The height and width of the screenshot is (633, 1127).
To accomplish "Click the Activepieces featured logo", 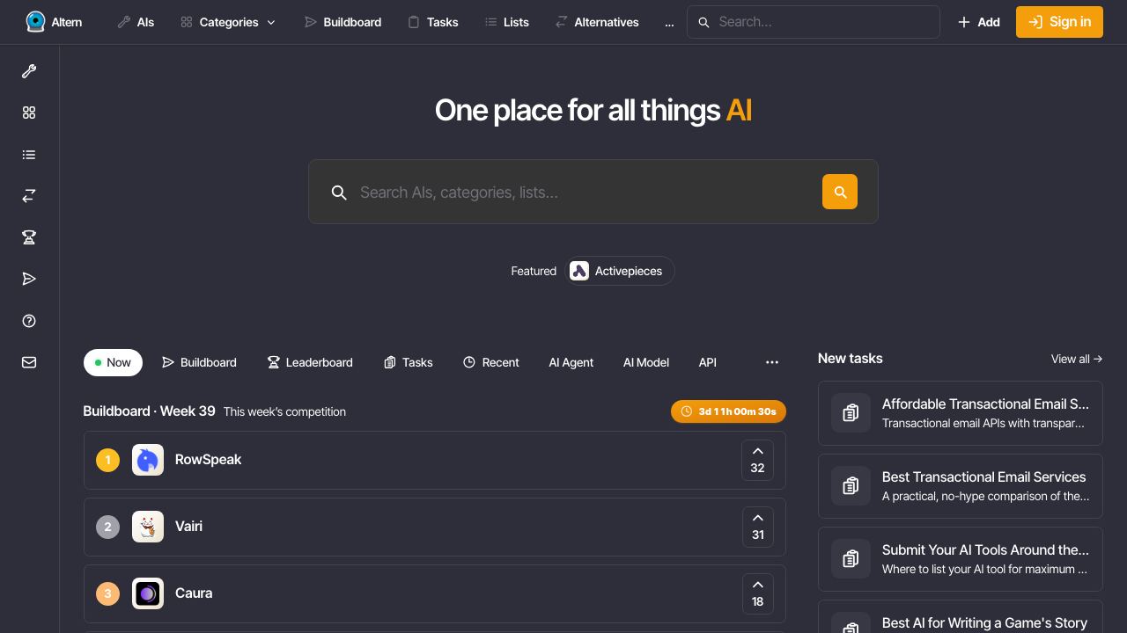I will click(579, 271).
